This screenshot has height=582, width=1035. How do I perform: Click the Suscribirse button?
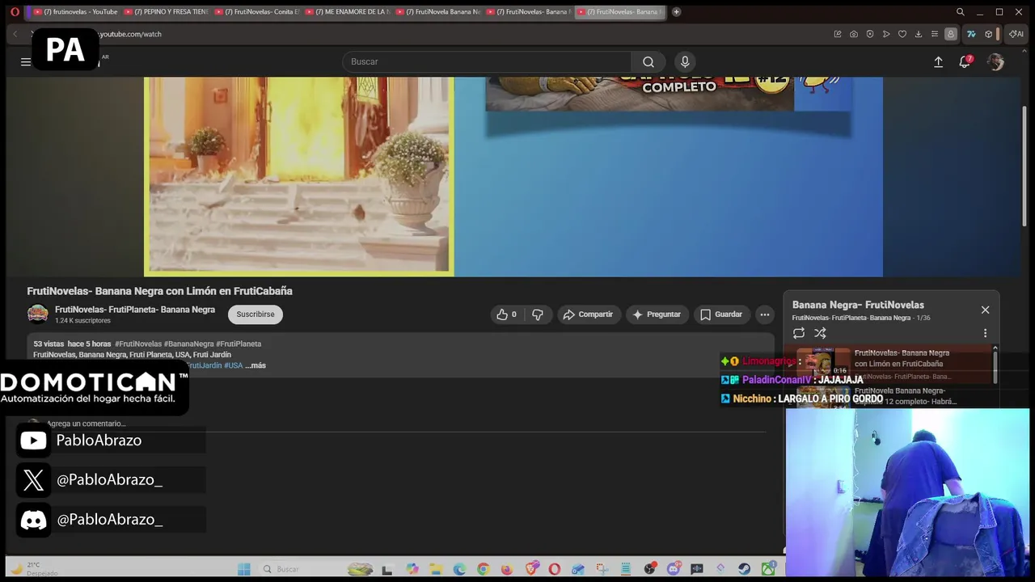coord(256,314)
